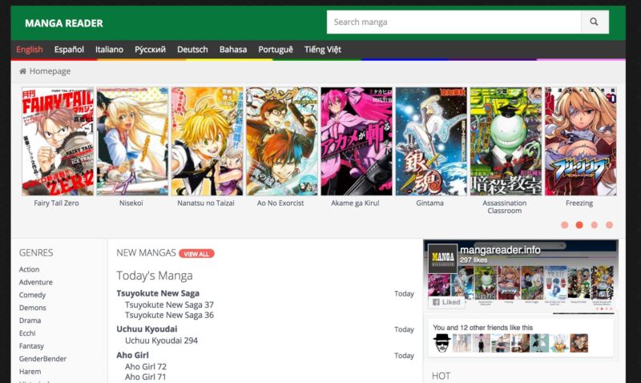
Task: Open the Nisekoi cover thumbnail
Action: click(132, 141)
